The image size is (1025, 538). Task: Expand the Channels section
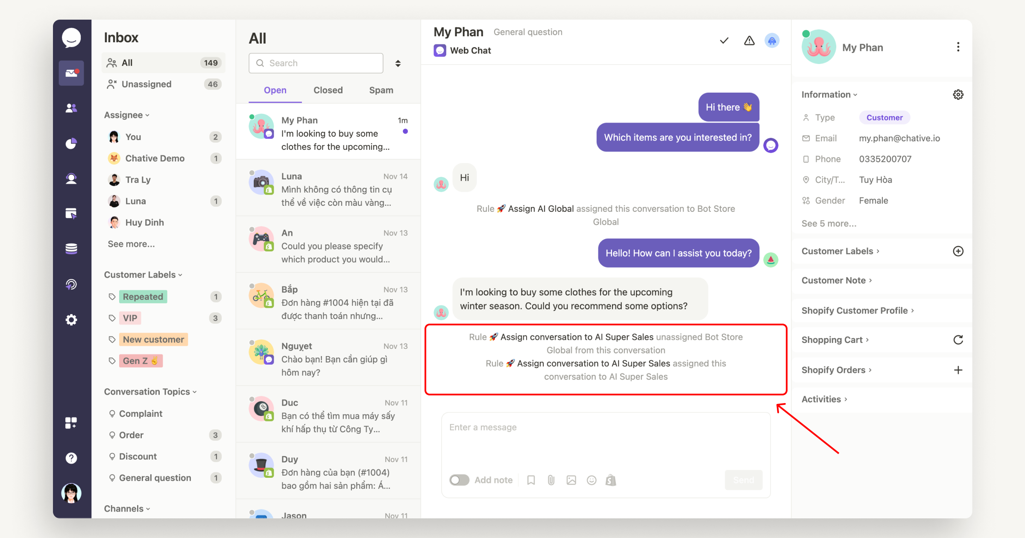pos(148,509)
